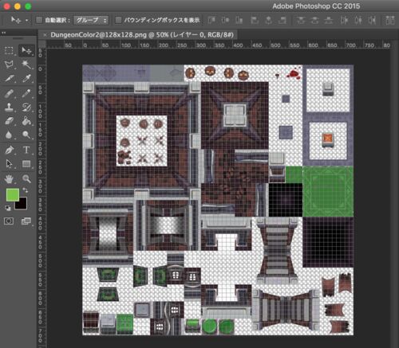Image resolution: width=399 pixels, height=348 pixels.
Task: Open the Move tool preset picker arrow
Action: pyautogui.click(x=26, y=21)
